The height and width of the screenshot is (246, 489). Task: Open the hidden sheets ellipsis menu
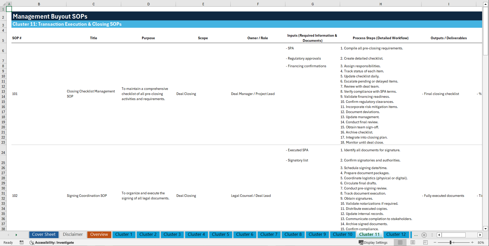click(416, 235)
